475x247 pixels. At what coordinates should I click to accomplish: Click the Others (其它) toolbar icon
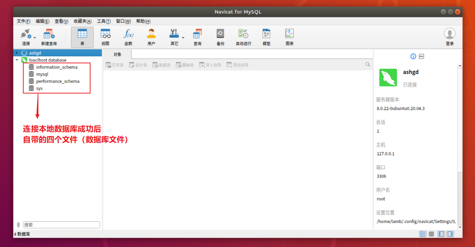174,37
